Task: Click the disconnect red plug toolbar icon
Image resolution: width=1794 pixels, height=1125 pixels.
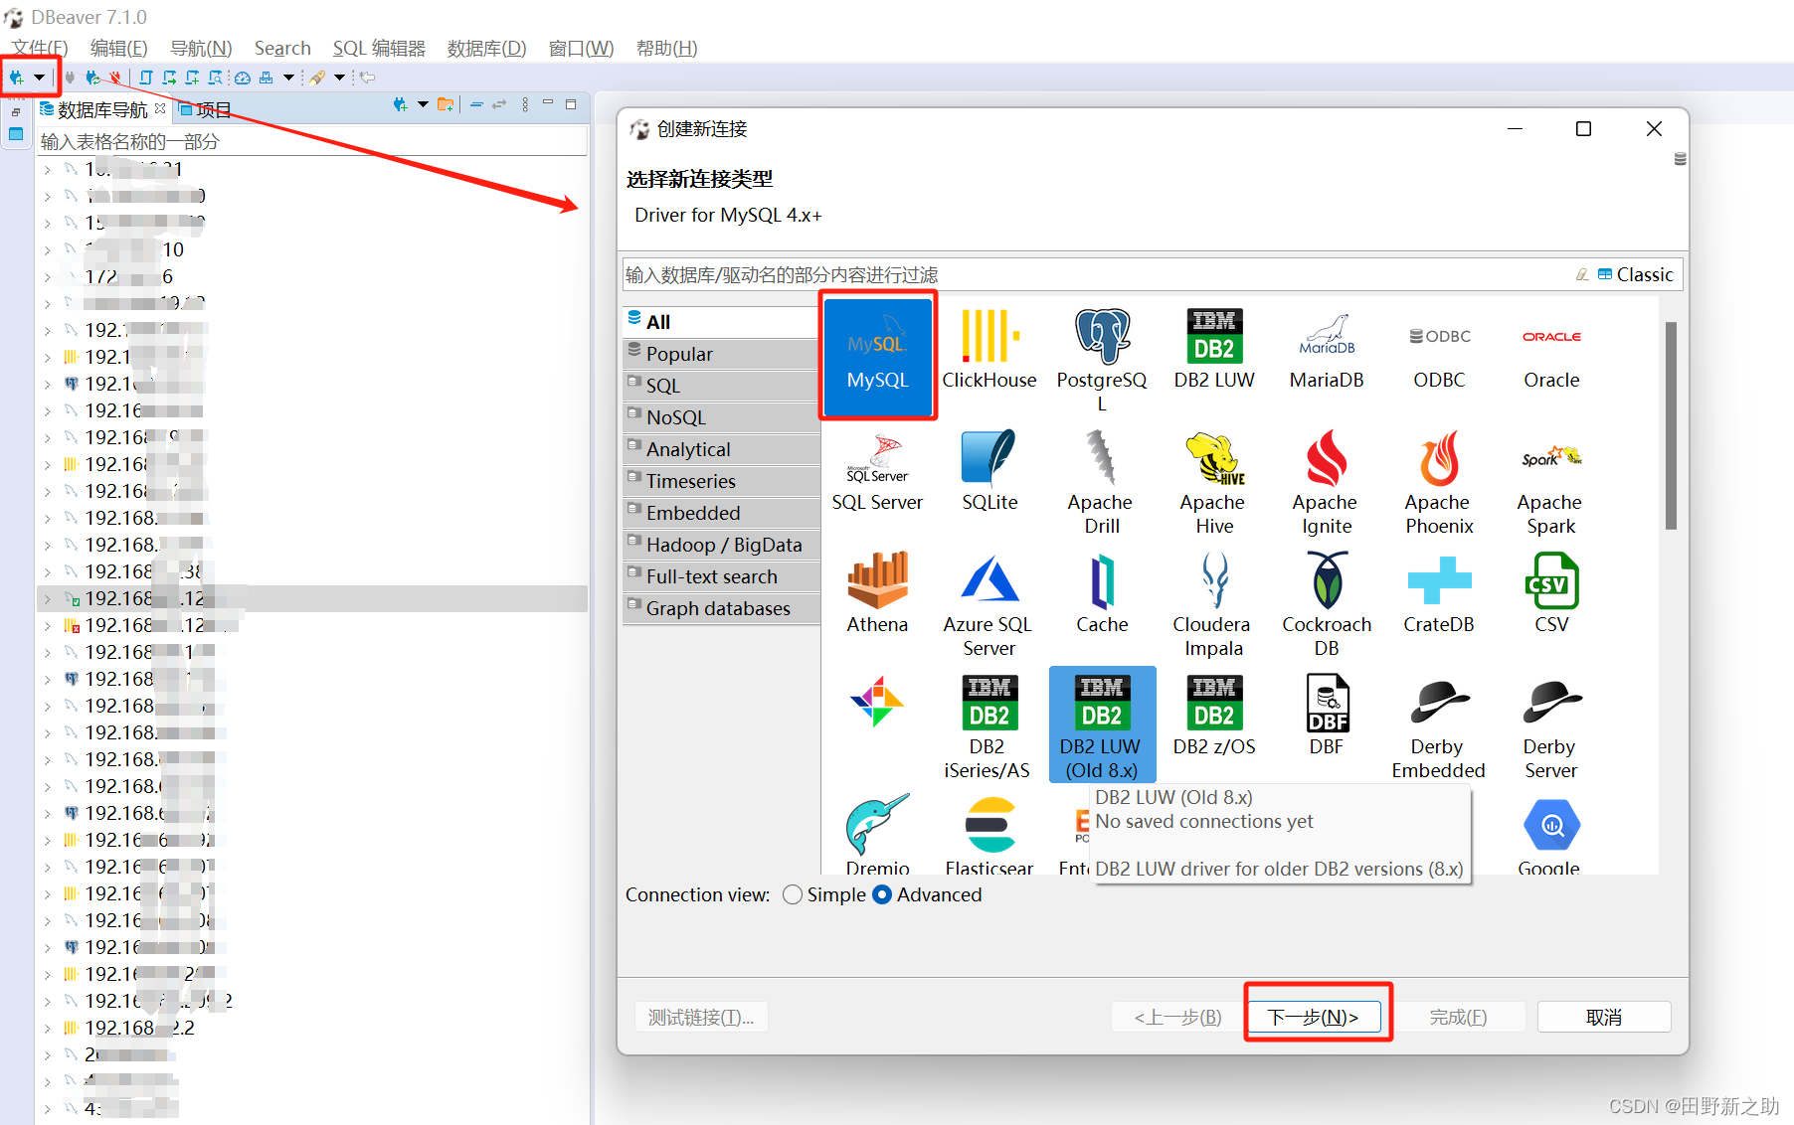Action: (115, 77)
